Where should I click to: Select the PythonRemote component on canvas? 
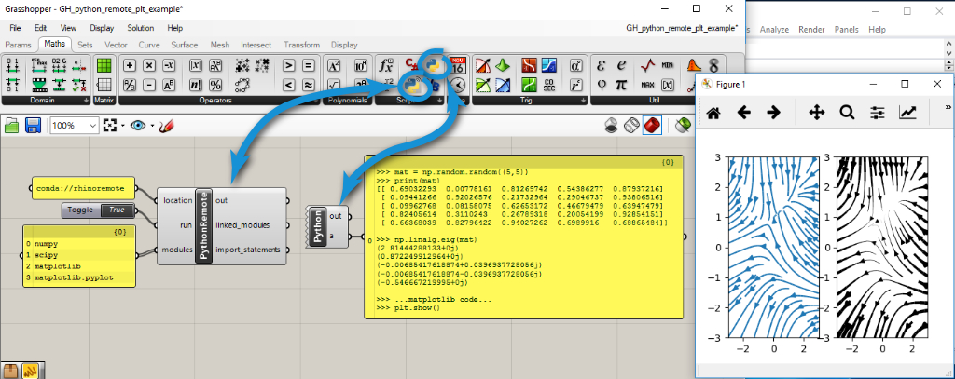pos(222,226)
